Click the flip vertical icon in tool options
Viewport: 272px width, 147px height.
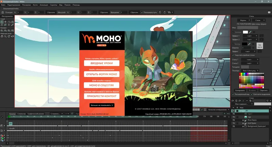click(165, 12)
